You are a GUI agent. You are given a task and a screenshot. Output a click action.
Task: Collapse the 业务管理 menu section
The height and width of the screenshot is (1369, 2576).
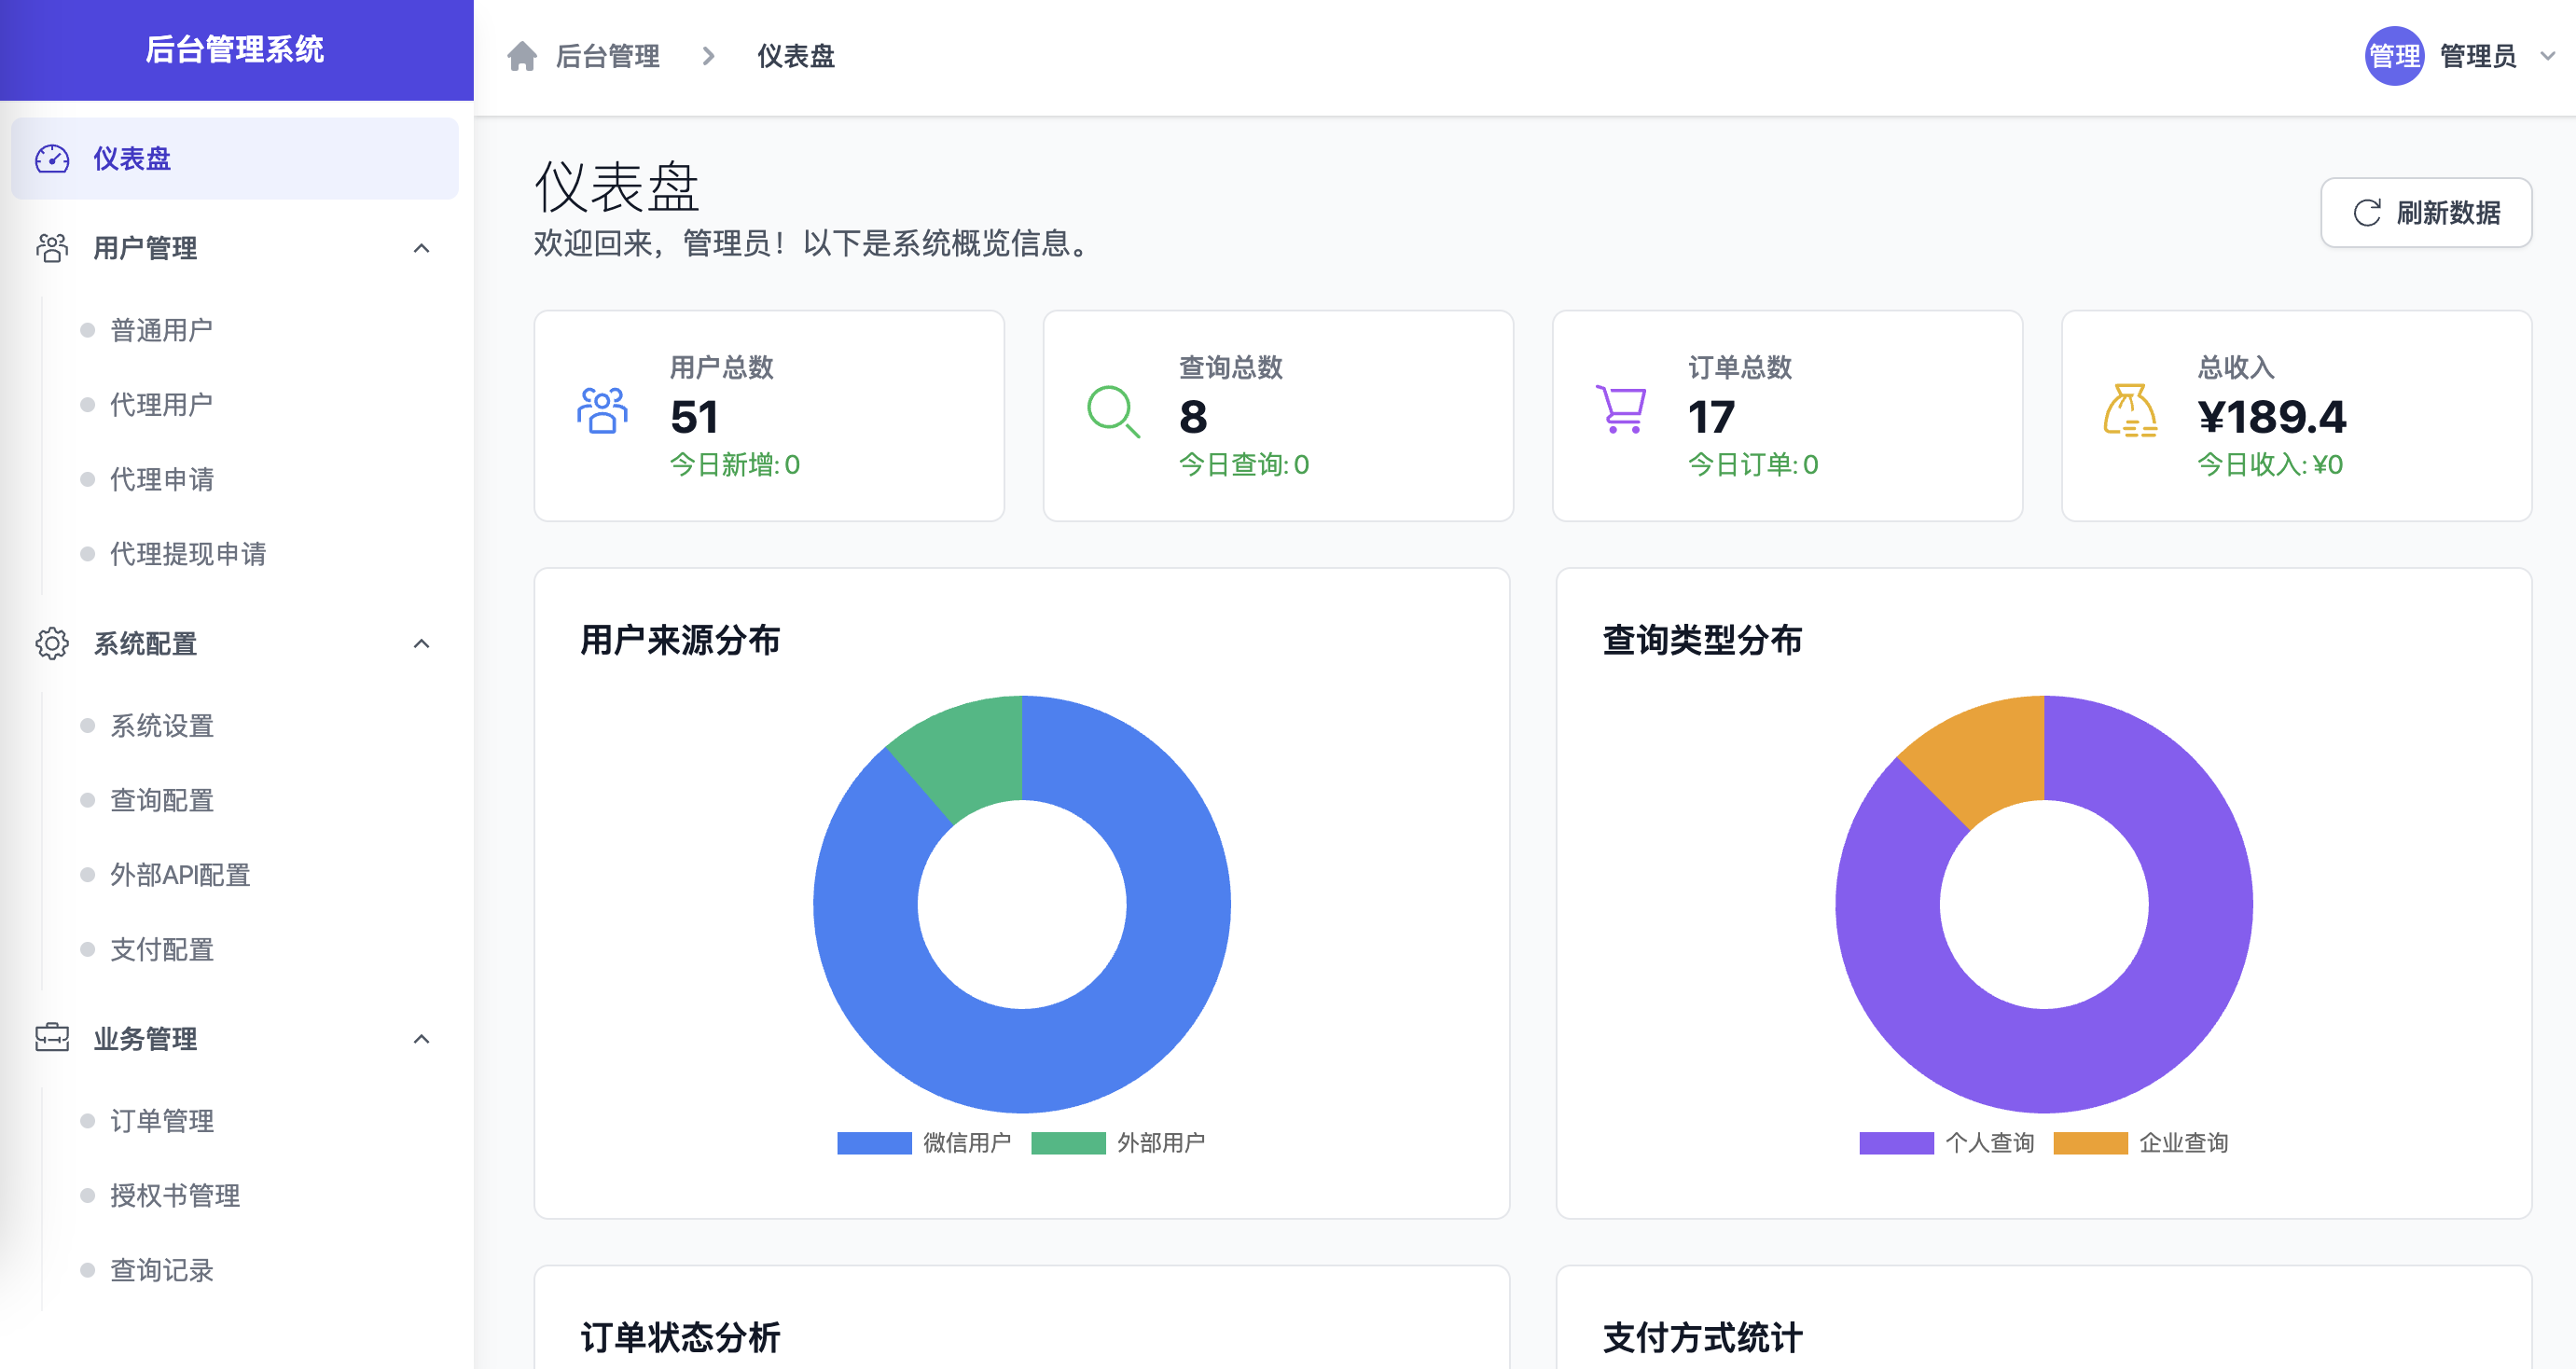[422, 1038]
